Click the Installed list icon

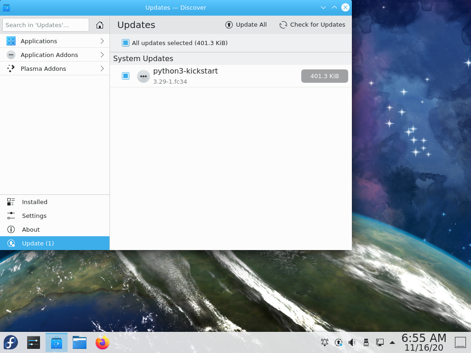[11, 202]
